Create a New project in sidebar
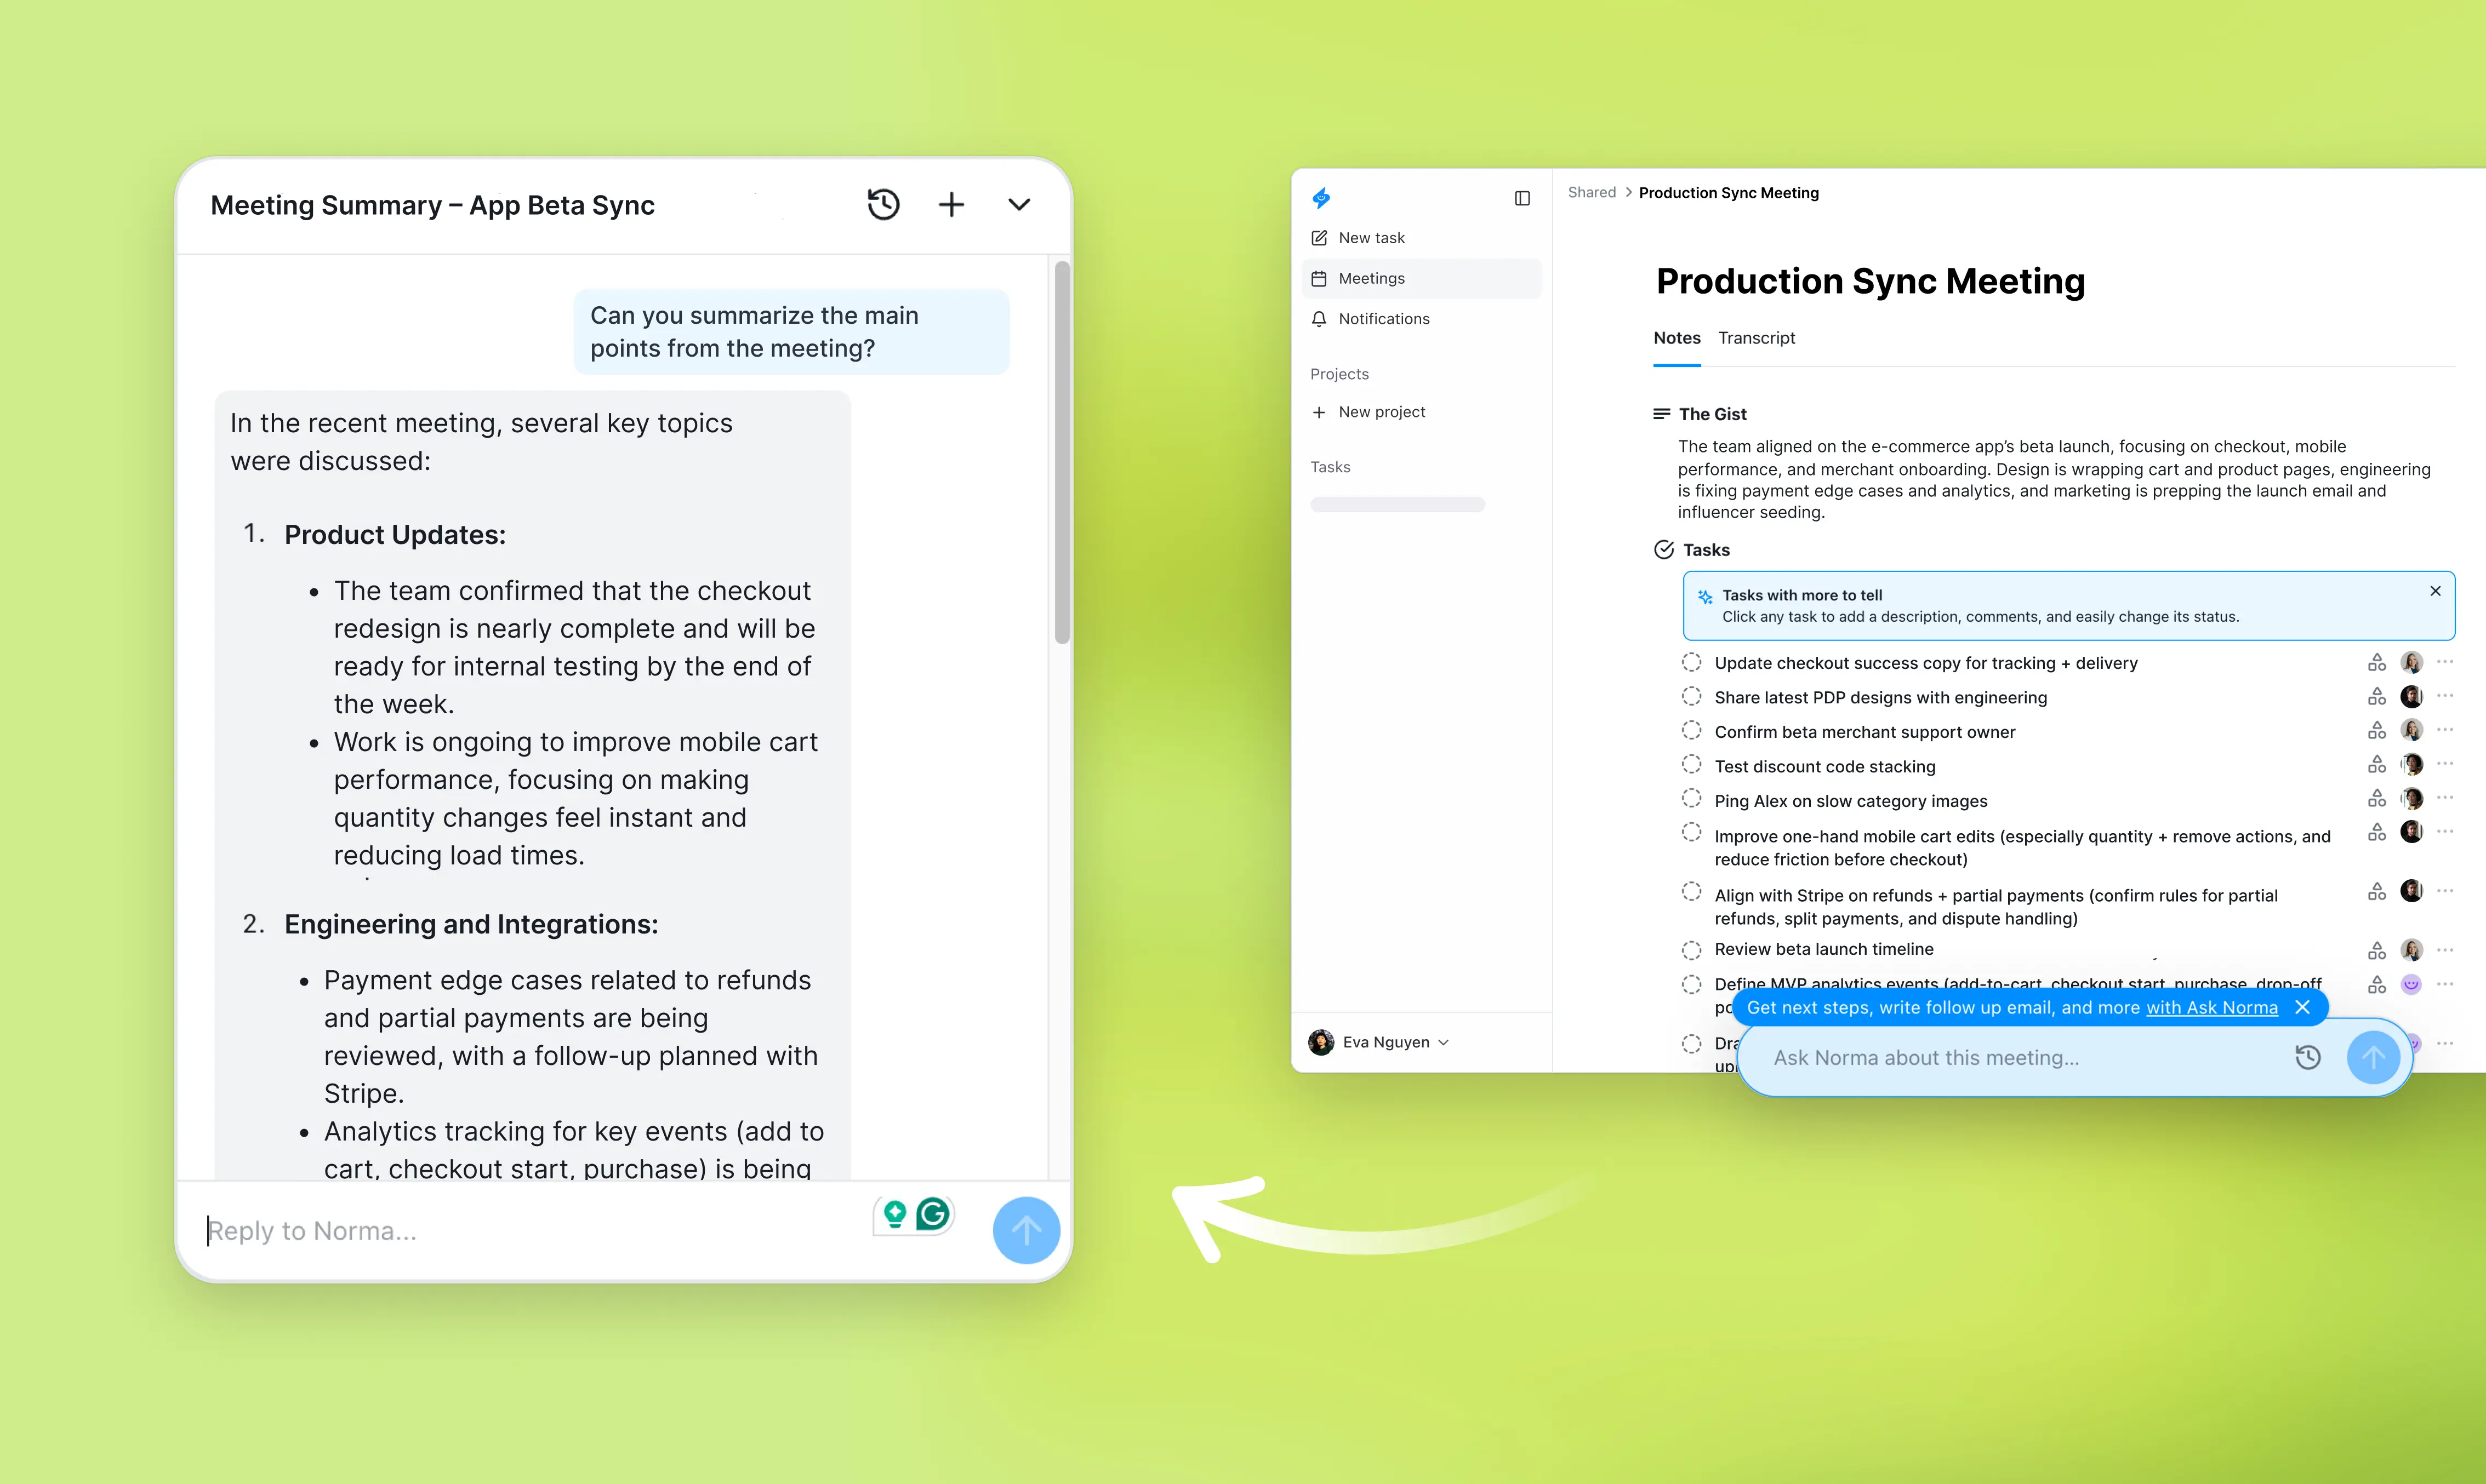Screen dimensions: 2486x1484 [1381, 412]
